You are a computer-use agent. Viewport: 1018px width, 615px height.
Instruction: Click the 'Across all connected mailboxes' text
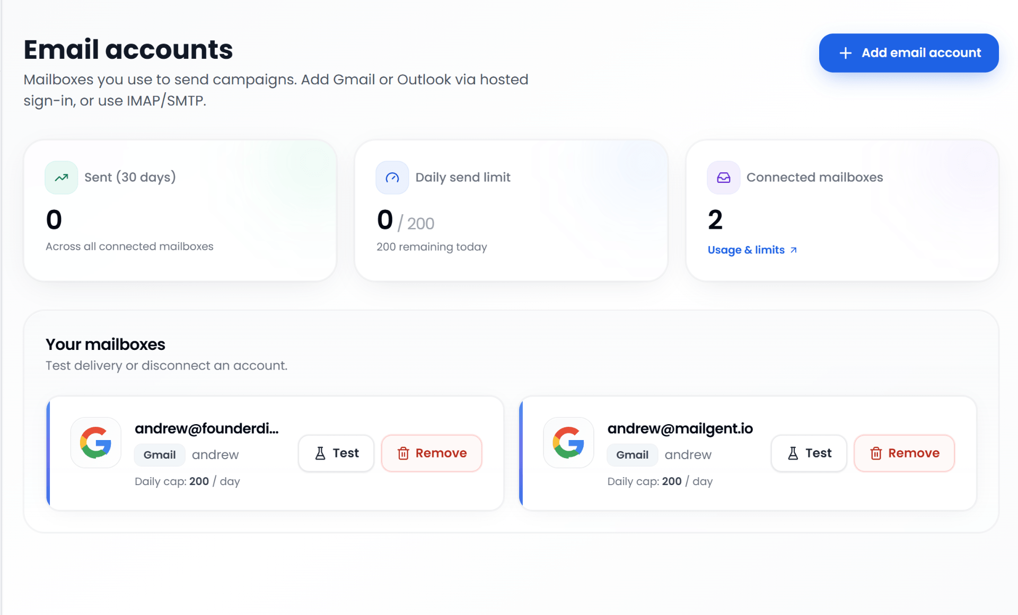click(129, 247)
